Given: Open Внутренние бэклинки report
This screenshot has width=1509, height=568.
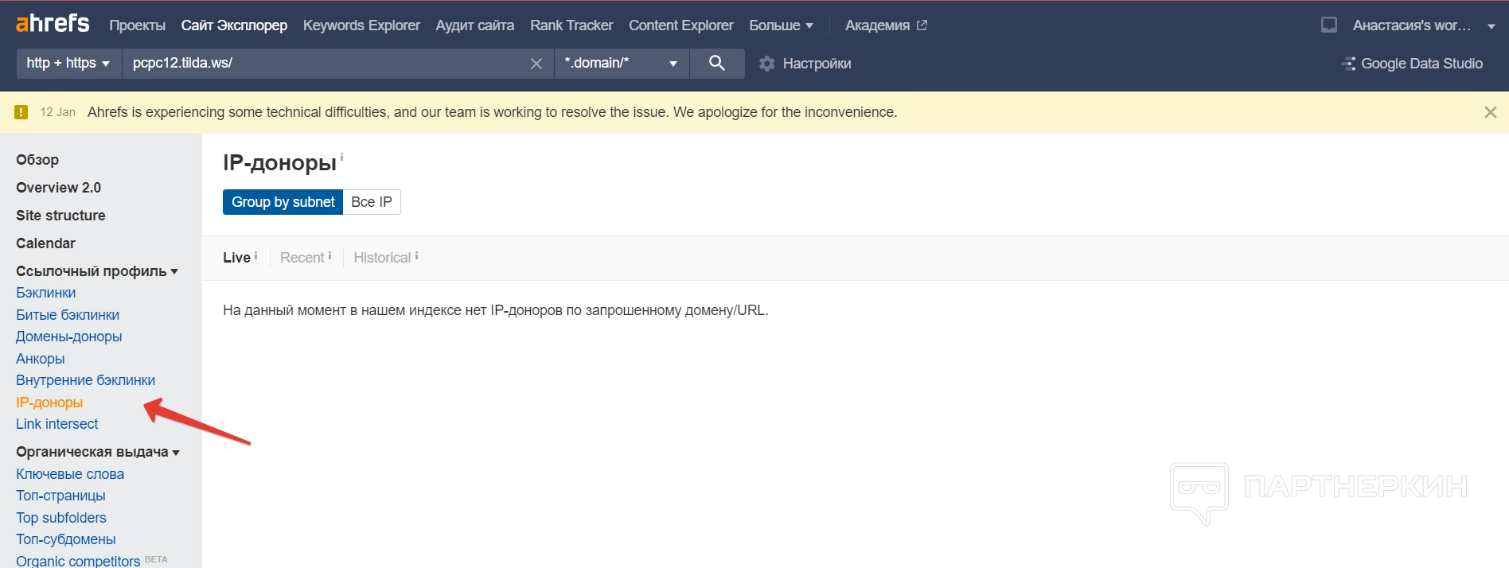Looking at the screenshot, I should pos(86,380).
